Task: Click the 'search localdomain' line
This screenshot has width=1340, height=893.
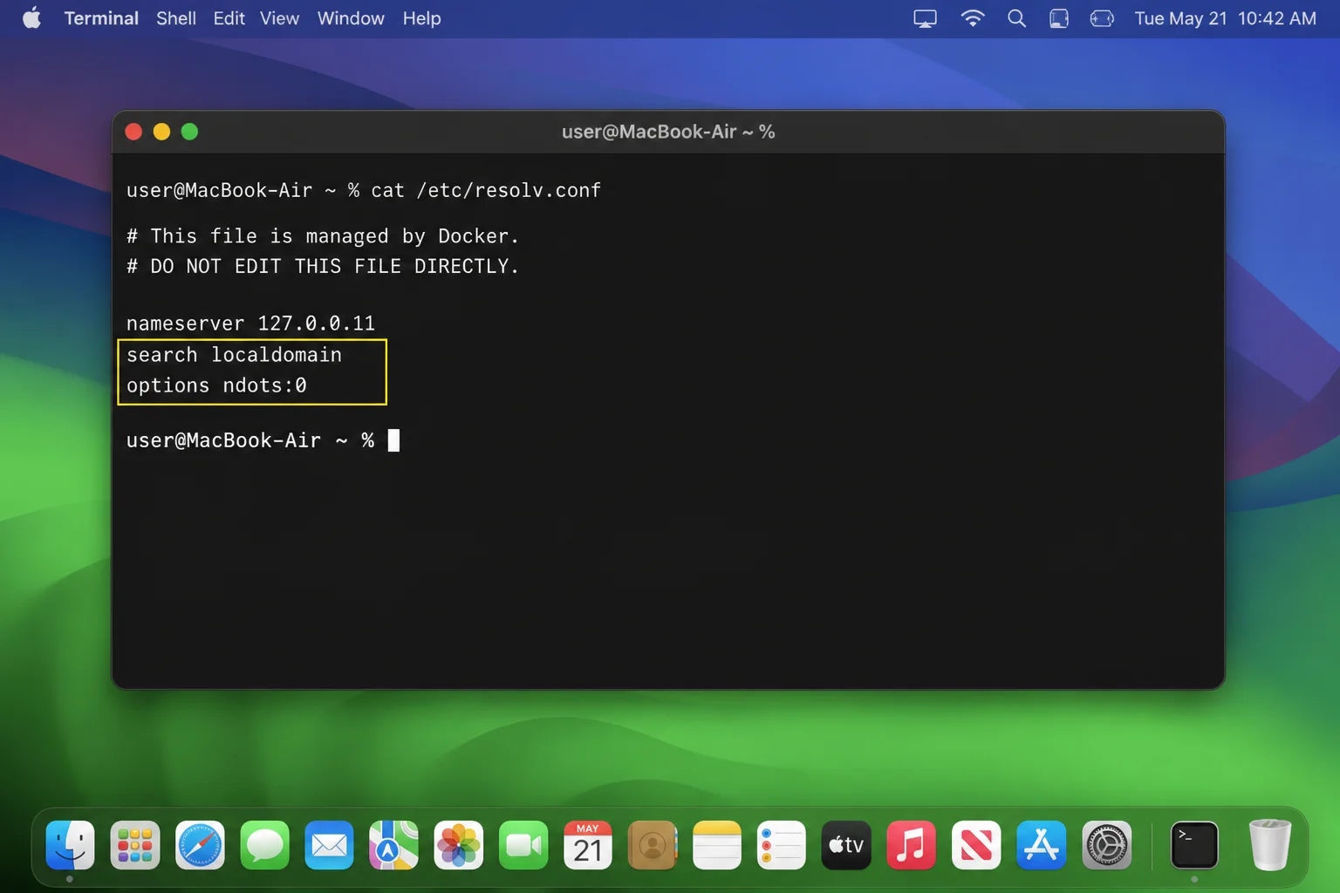Action: click(x=234, y=355)
